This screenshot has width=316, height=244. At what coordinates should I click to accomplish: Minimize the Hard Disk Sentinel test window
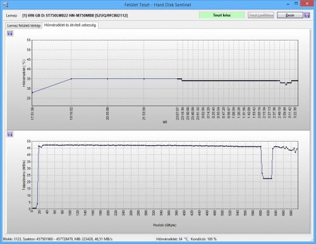(288, 4)
